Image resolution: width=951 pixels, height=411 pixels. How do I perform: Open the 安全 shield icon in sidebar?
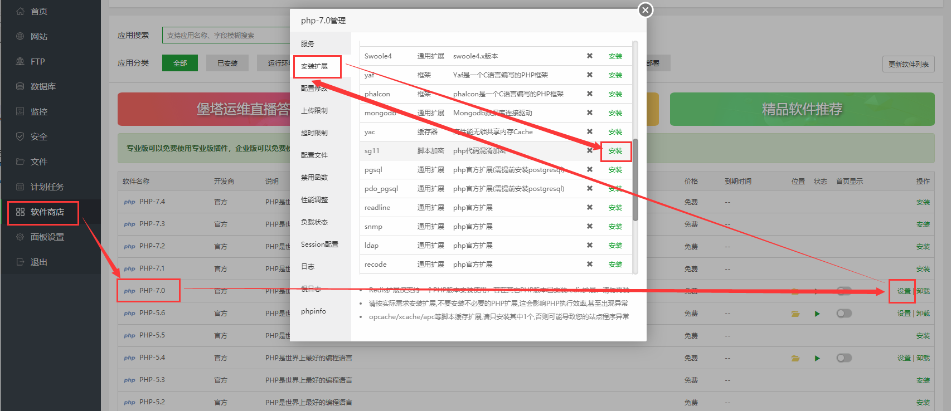click(20, 136)
